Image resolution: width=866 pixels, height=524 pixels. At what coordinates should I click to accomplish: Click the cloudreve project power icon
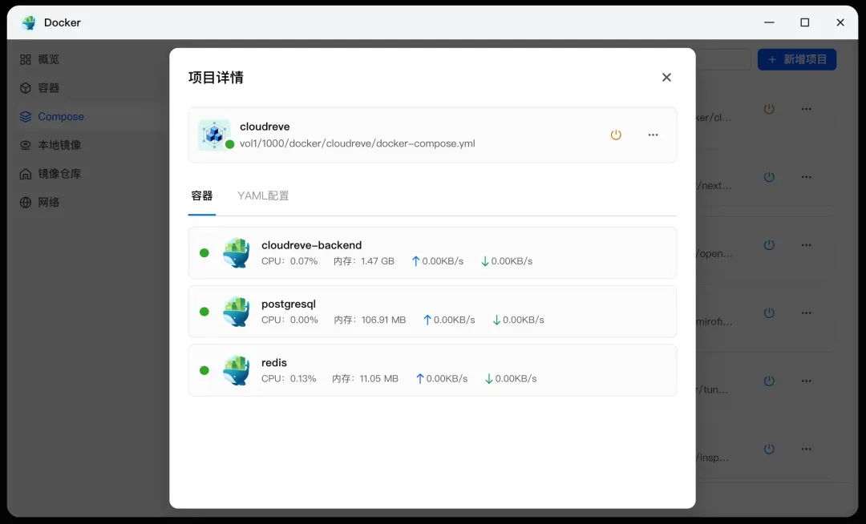tap(616, 135)
